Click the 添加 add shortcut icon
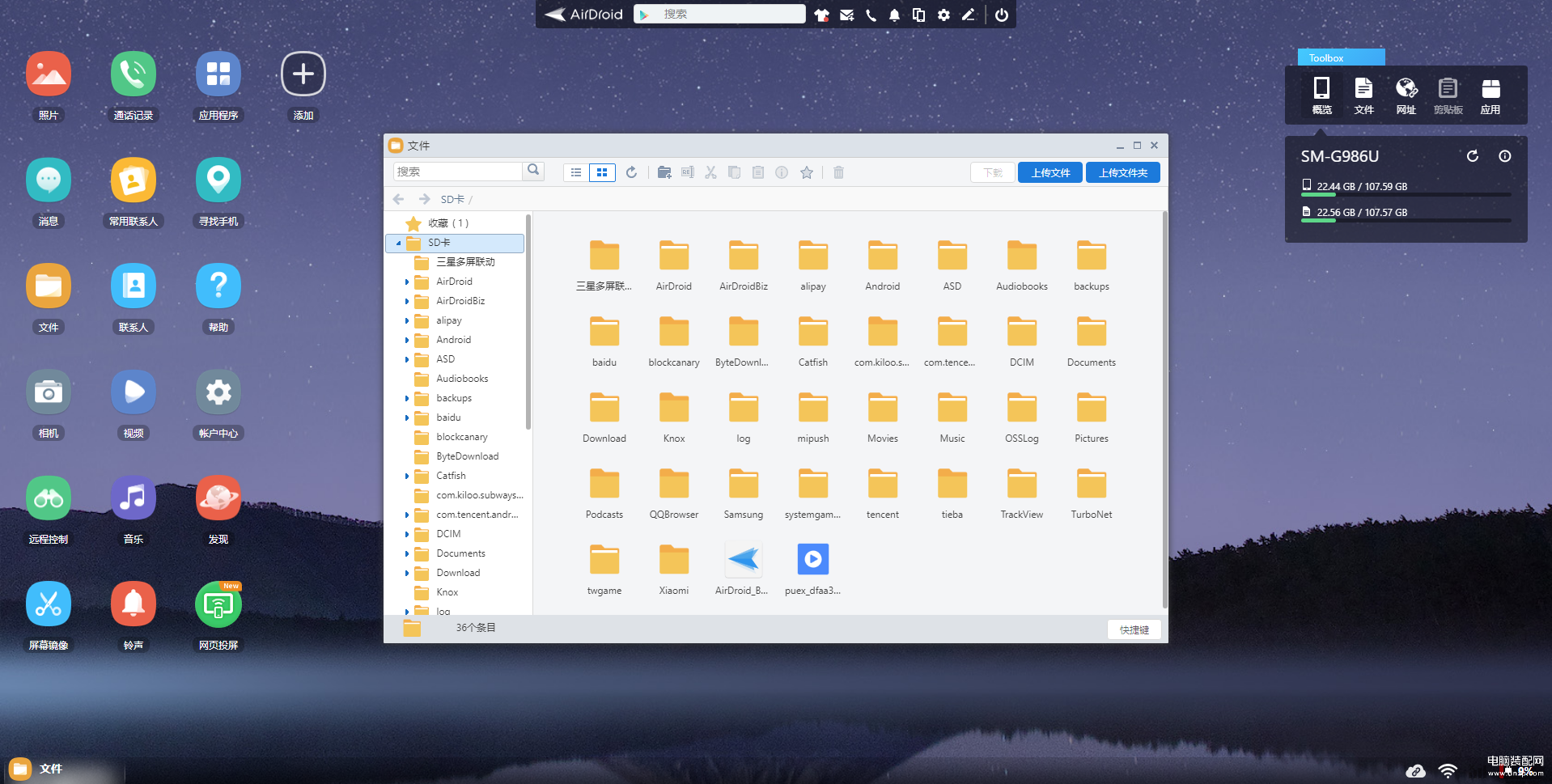The image size is (1552, 784). pyautogui.click(x=303, y=74)
